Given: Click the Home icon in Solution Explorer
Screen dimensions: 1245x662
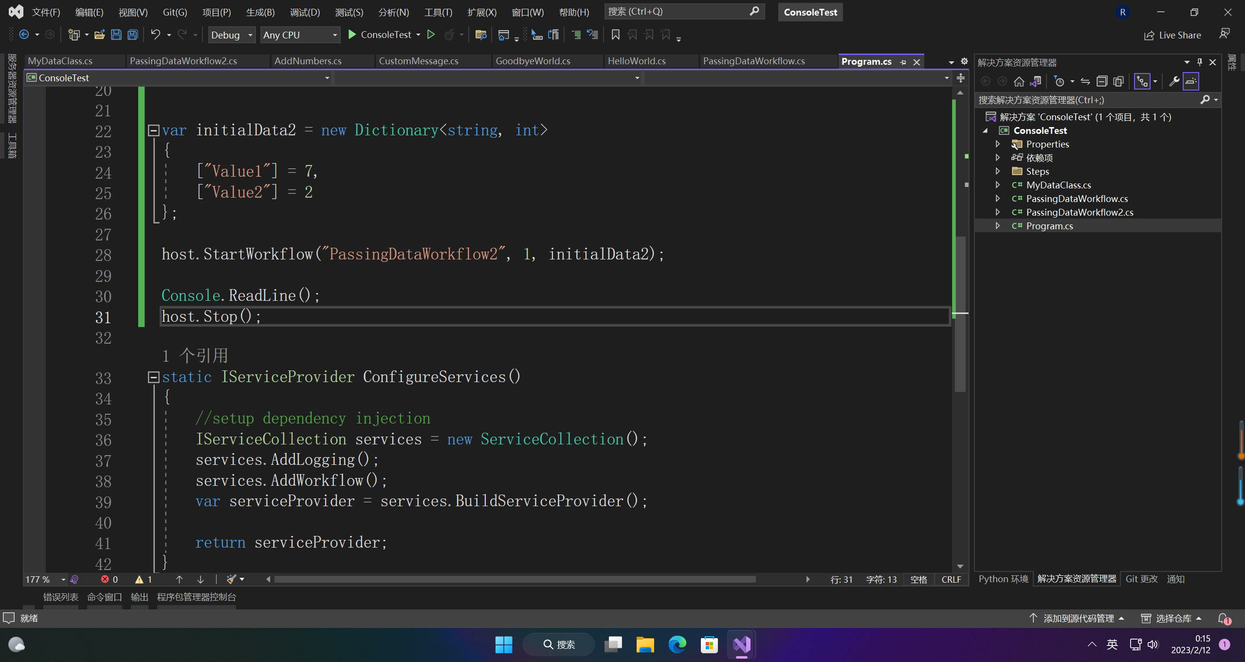Looking at the screenshot, I should point(1019,81).
